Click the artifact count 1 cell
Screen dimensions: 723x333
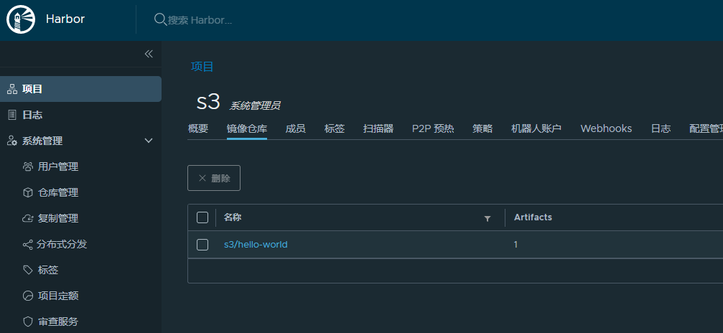(516, 245)
